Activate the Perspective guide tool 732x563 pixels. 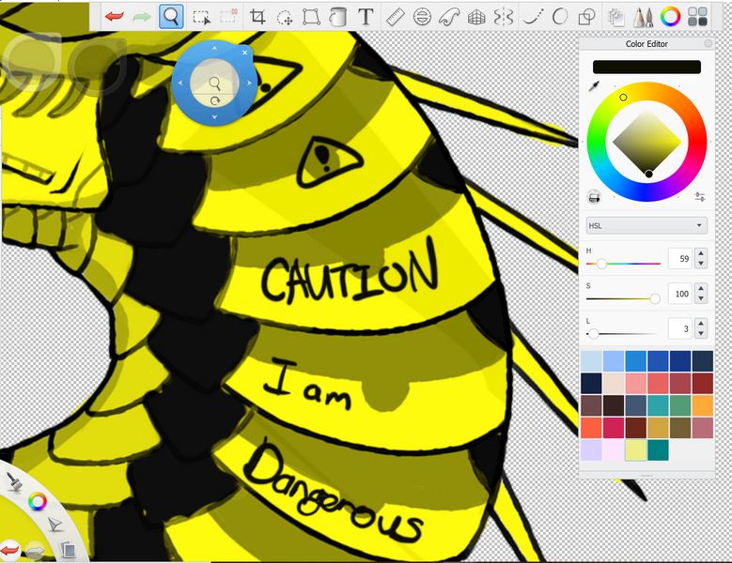pos(476,16)
